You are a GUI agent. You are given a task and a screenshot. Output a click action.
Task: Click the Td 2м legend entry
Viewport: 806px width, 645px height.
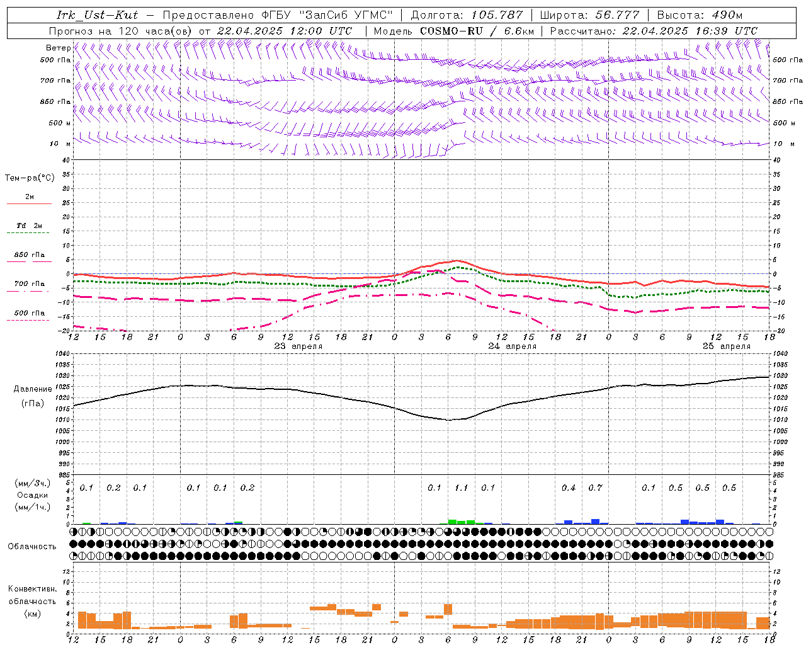point(30,225)
